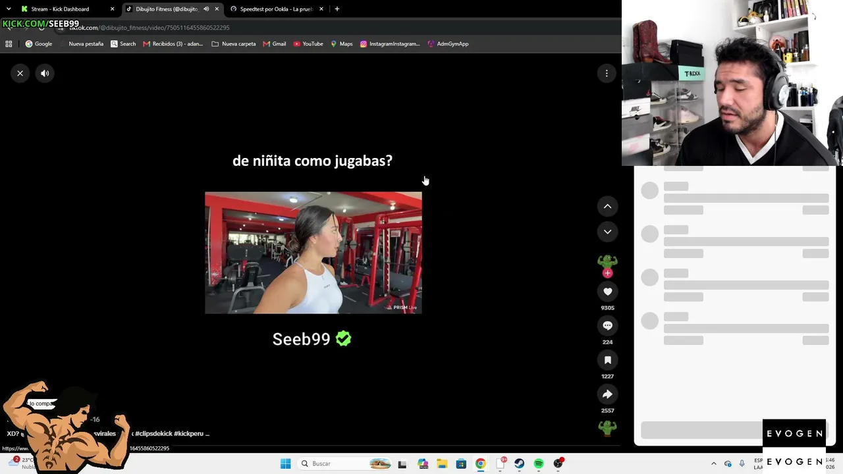Screen dimensions: 843x474
Task: Open the video's three-dot options menu
Action: point(607,73)
